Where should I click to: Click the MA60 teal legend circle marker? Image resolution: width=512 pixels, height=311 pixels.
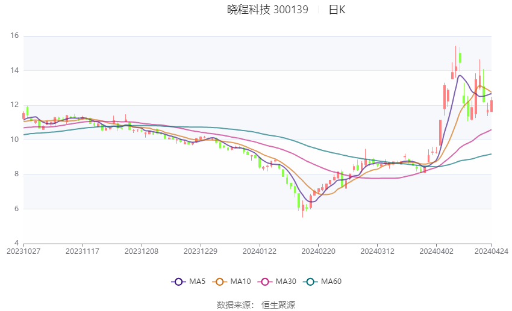click(x=310, y=282)
